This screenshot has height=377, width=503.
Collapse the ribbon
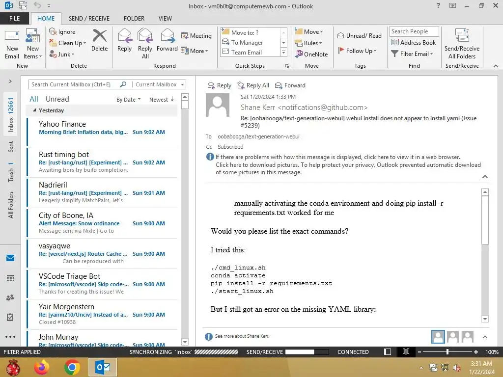(x=496, y=66)
